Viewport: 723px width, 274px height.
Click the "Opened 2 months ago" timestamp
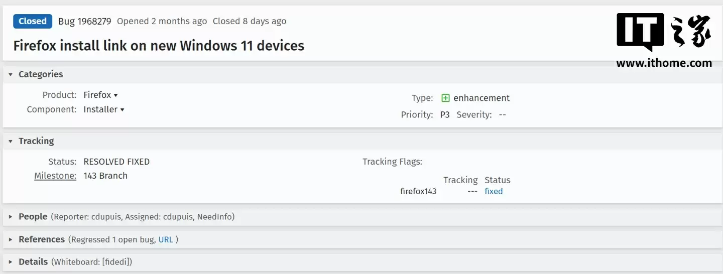tap(162, 21)
